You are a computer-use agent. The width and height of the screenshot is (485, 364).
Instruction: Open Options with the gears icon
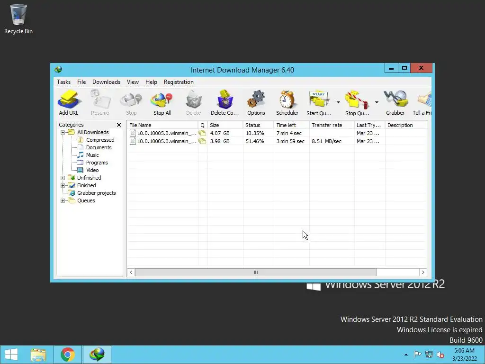[256, 103]
